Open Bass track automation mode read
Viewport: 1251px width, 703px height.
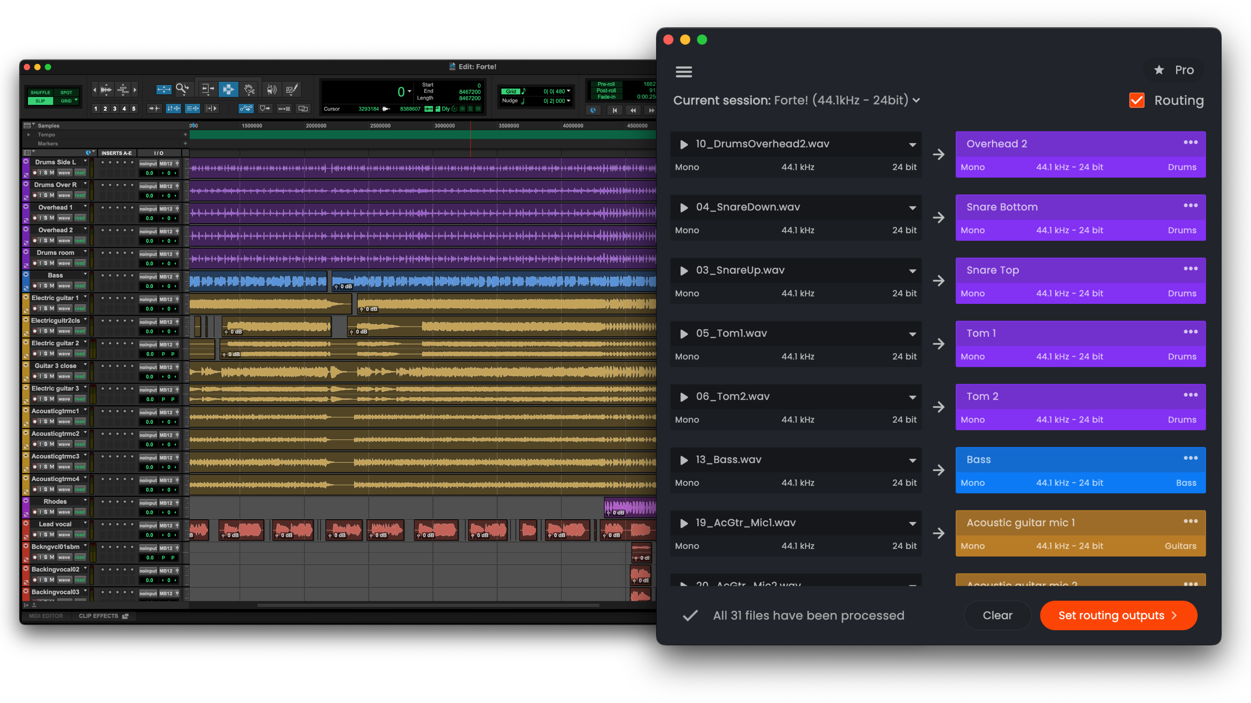click(x=79, y=286)
